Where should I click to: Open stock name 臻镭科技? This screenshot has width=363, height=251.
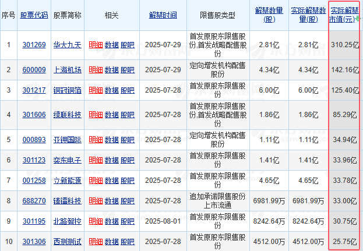[x=68, y=200]
